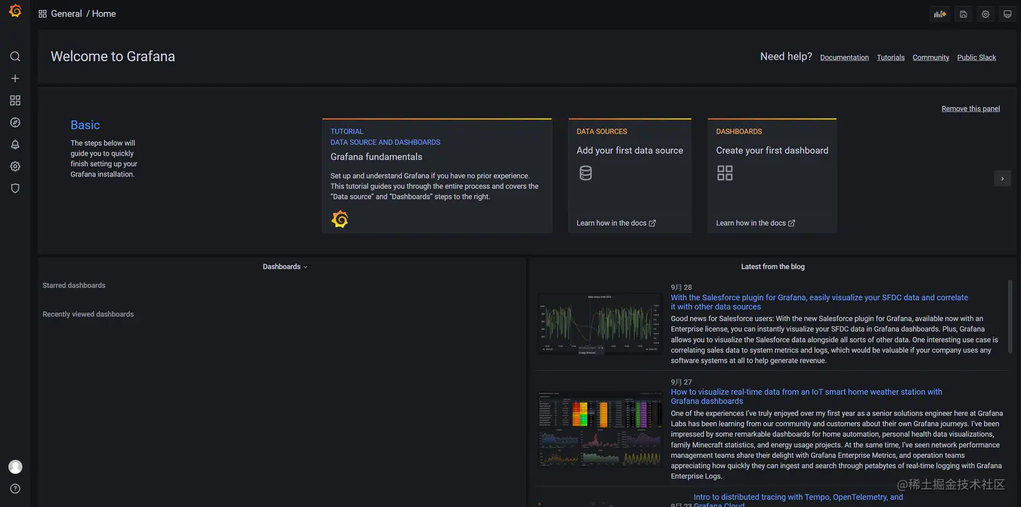This screenshot has width=1021, height=507.
Task: Click the IoT weather station post thumbnail
Action: (x=600, y=429)
